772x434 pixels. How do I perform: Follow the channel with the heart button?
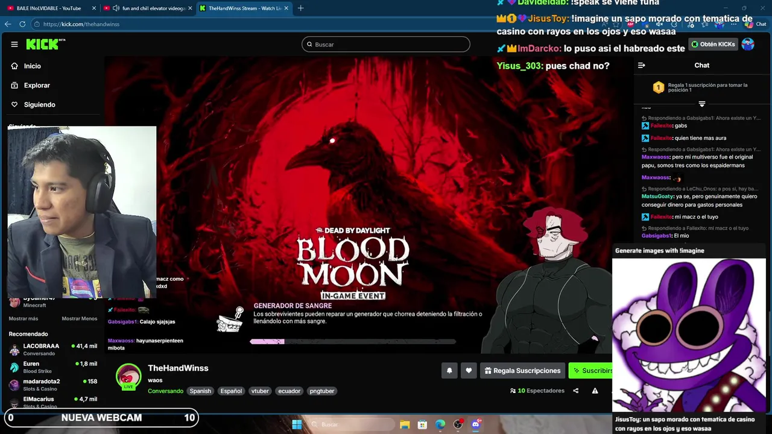[469, 371]
